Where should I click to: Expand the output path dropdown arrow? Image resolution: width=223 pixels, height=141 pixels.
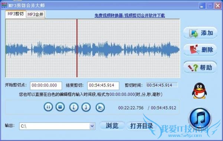tap(92, 126)
